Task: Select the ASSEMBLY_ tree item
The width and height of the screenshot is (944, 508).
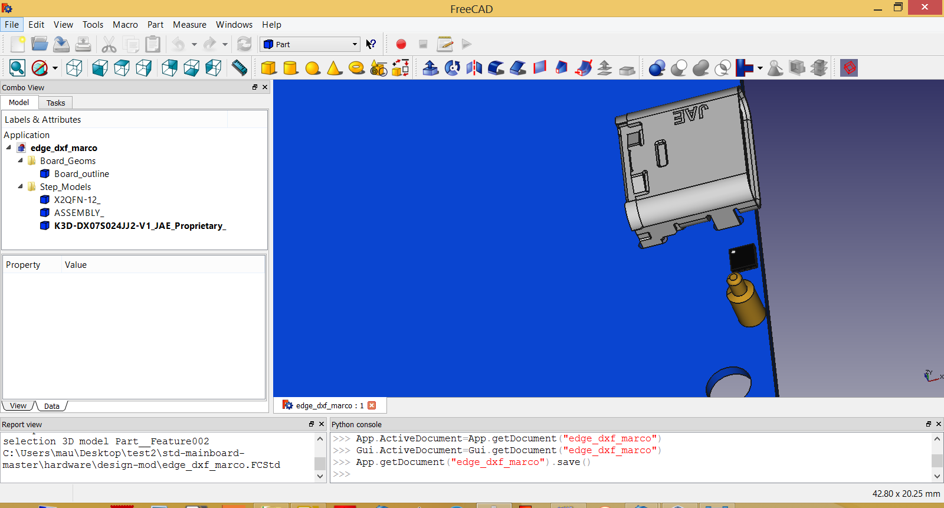Action: pyautogui.click(x=78, y=213)
